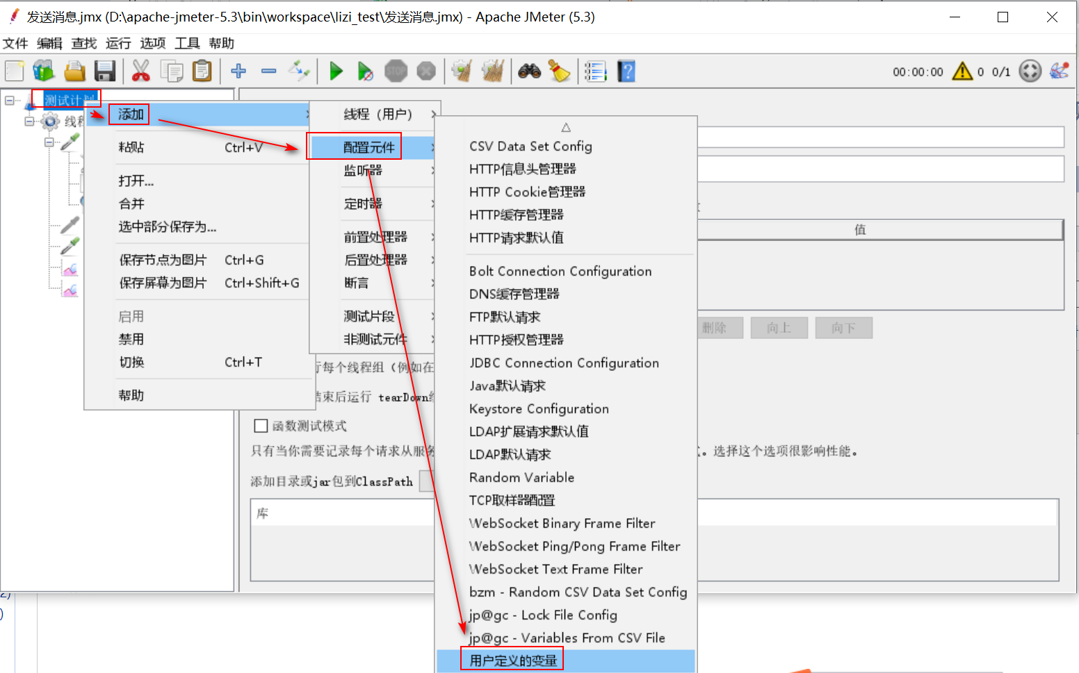Image resolution: width=1079 pixels, height=673 pixels.
Task: Open the Templates icon in toolbar
Action: pyautogui.click(x=44, y=71)
